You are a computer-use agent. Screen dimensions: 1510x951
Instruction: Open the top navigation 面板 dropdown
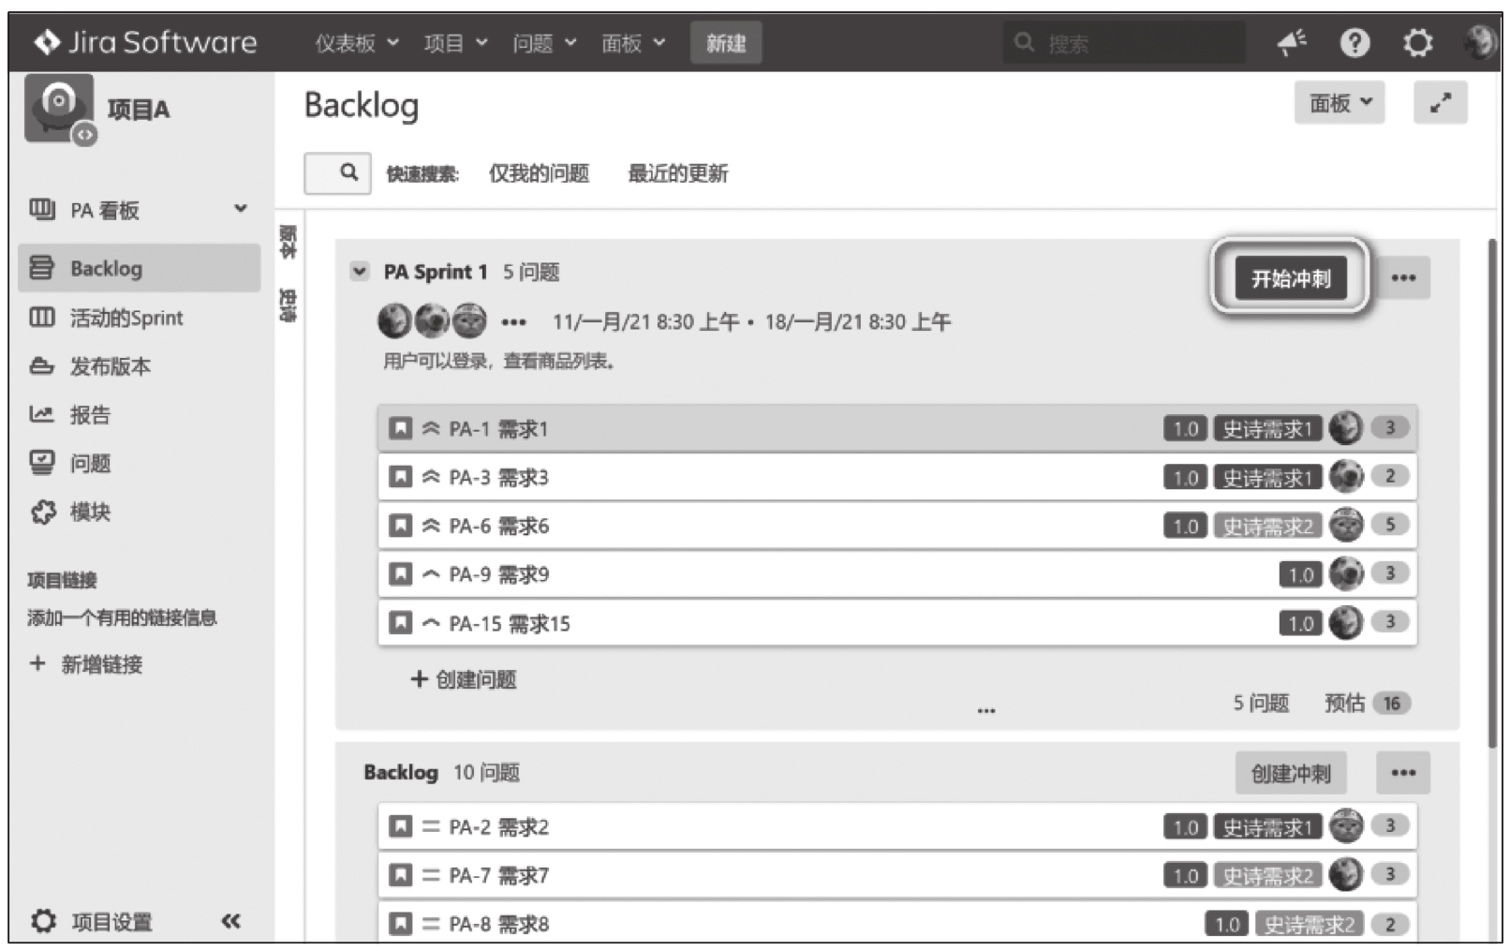click(633, 43)
